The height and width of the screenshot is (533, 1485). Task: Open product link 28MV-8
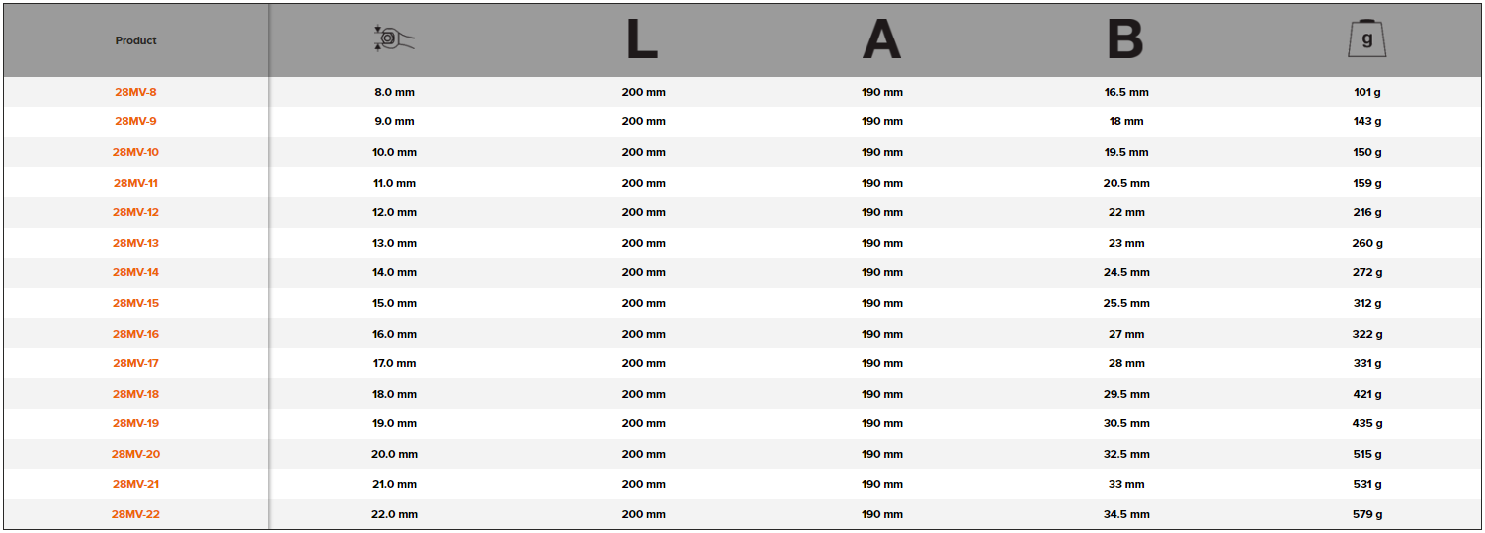(136, 92)
